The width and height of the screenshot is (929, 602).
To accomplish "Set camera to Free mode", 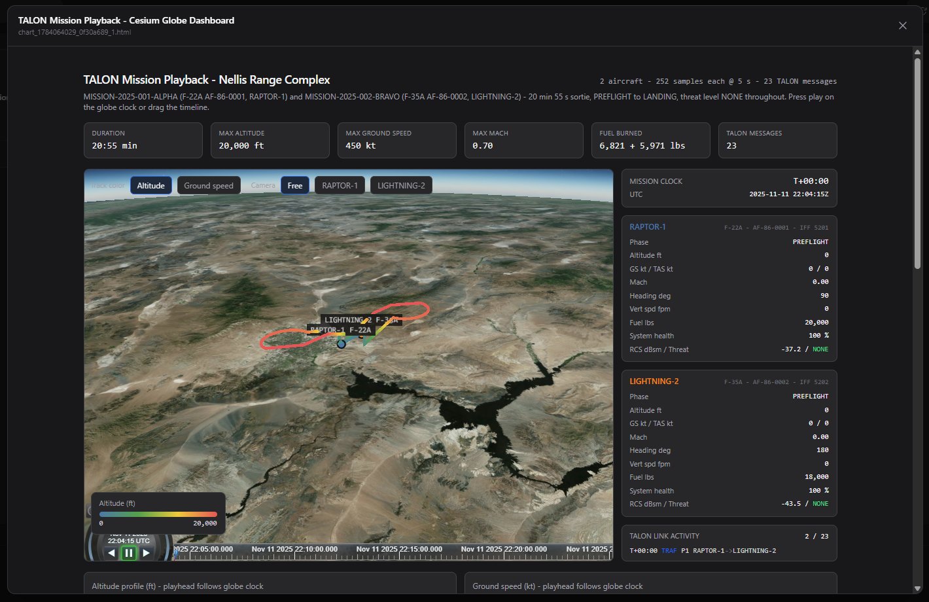I will [295, 185].
